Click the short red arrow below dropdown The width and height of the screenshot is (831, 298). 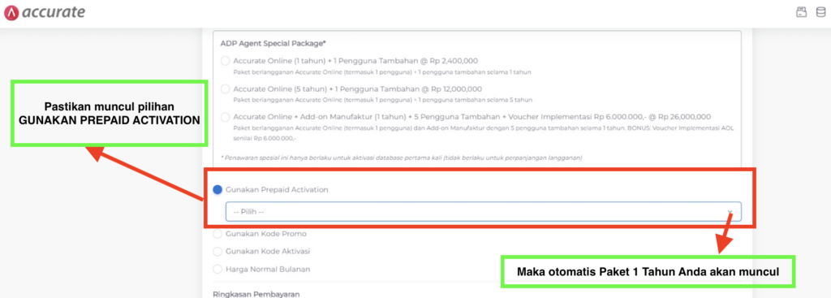point(726,232)
